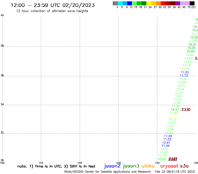198x174 pixels.
Task: Click the 12.97 reading
Action: click(x=179, y=93)
